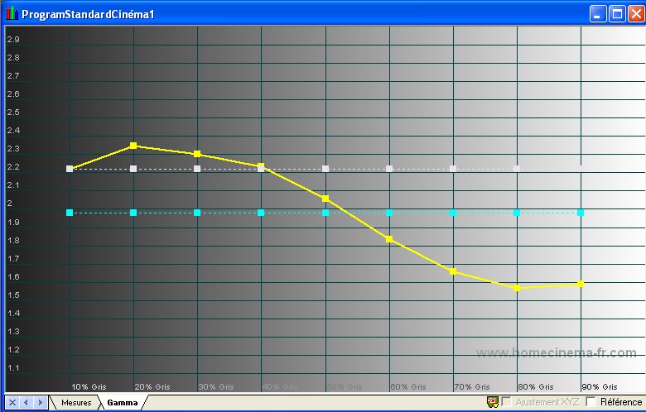Close the ProgramStandardCinéma1 window
The image size is (646, 412).
(x=635, y=14)
